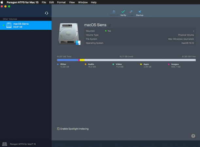This screenshot has height=147, width=200.
Task: Click macOS Sierra disk icon in sidebar
Action: point(9,25)
